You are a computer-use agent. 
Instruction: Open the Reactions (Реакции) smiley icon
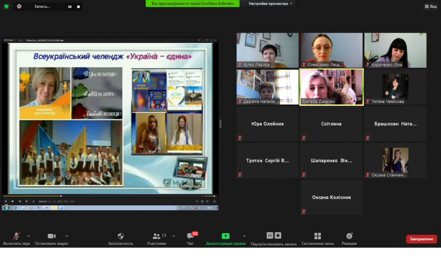(349, 236)
